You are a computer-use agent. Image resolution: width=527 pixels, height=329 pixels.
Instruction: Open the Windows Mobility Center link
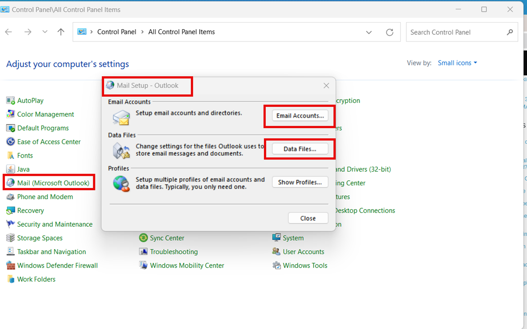click(187, 266)
